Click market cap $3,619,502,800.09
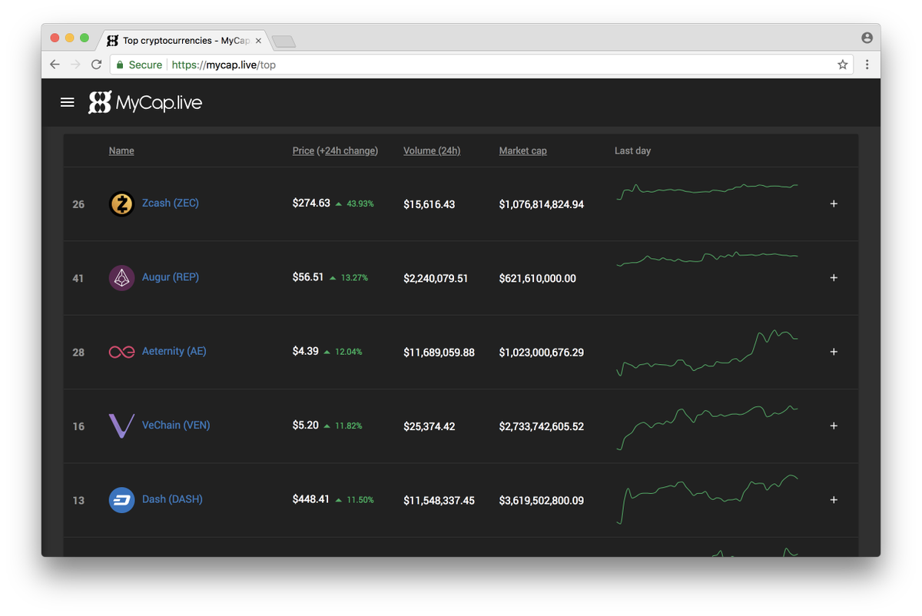Viewport: 922px width, 616px height. click(541, 501)
